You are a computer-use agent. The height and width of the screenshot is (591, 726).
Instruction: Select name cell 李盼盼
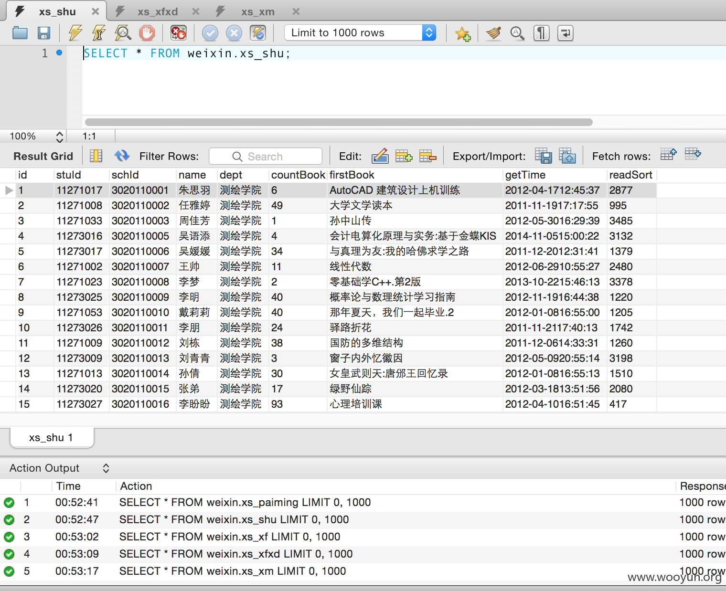click(x=197, y=404)
